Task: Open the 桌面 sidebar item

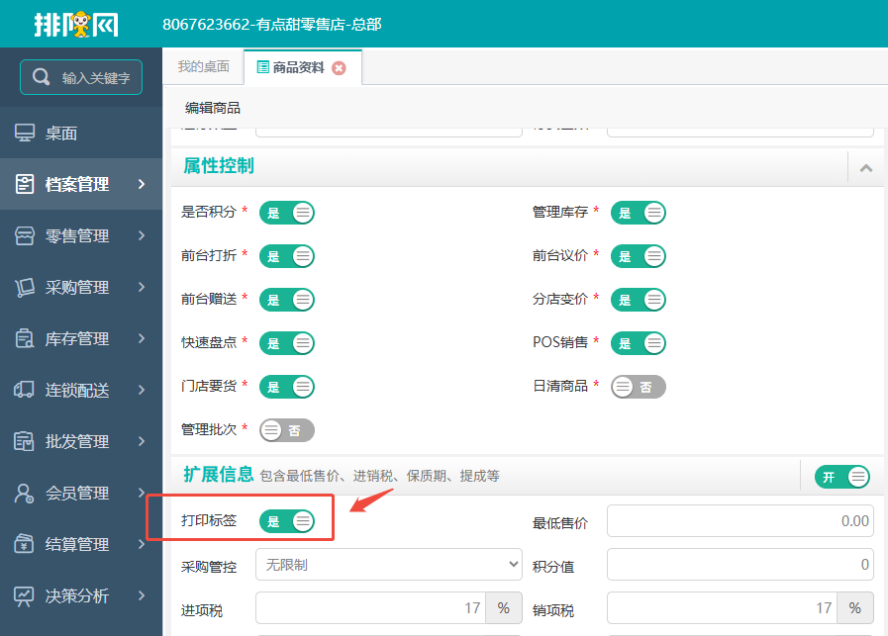Action: click(x=81, y=133)
